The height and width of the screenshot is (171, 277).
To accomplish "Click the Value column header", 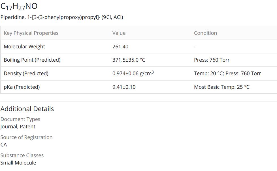I will [x=119, y=33].
